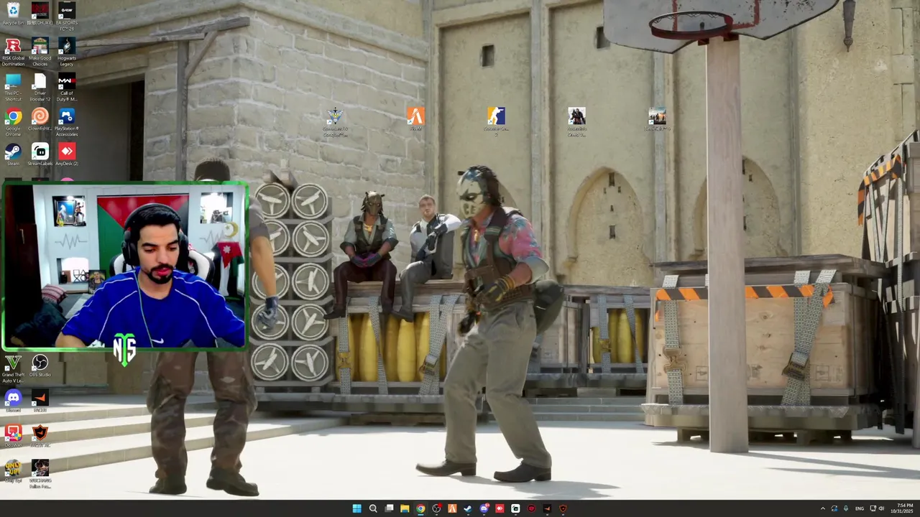Switch to OBS Studio in taskbar
Screen dimensions: 920x517
pyautogui.click(x=436, y=508)
